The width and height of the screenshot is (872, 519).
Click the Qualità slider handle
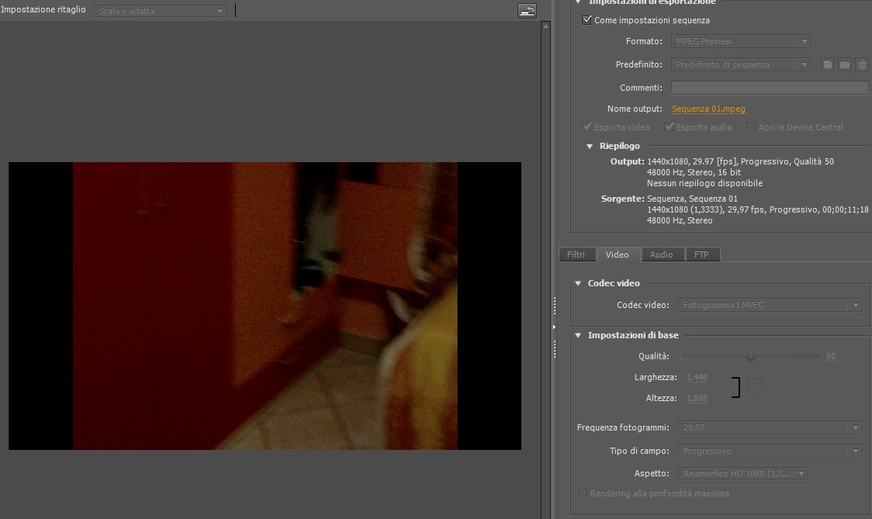(x=751, y=357)
